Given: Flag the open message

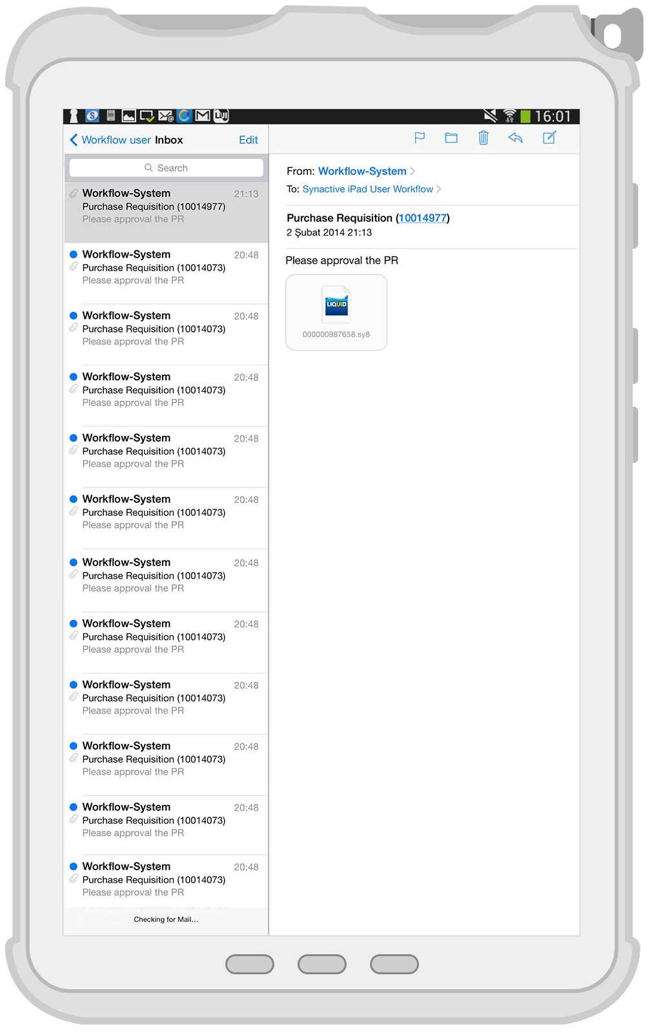Looking at the screenshot, I should pyautogui.click(x=420, y=138).
